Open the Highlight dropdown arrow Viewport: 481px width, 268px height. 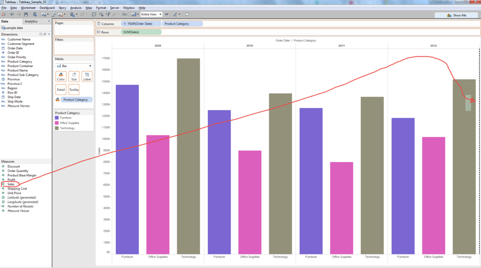coord(179,15)
